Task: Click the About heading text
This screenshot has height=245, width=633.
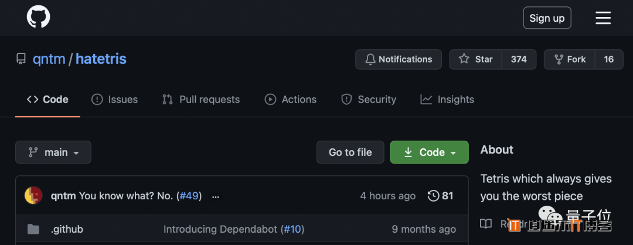Action: pos(496,149)
